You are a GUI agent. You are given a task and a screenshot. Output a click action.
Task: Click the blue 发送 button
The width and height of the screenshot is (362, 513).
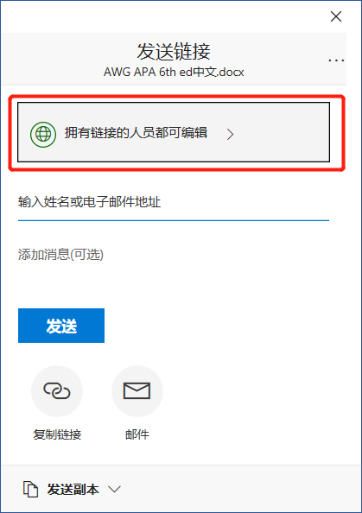(x=61, y=326)
